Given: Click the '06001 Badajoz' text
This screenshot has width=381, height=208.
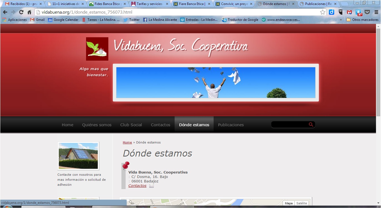Looking at the screenshot, I should 145,181.
